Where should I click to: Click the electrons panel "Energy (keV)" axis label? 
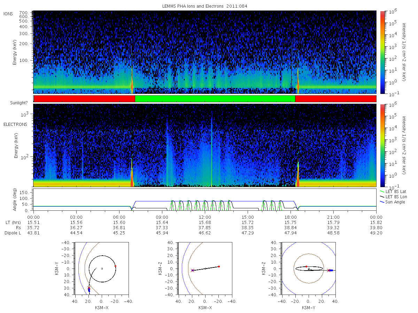[16, 145]
